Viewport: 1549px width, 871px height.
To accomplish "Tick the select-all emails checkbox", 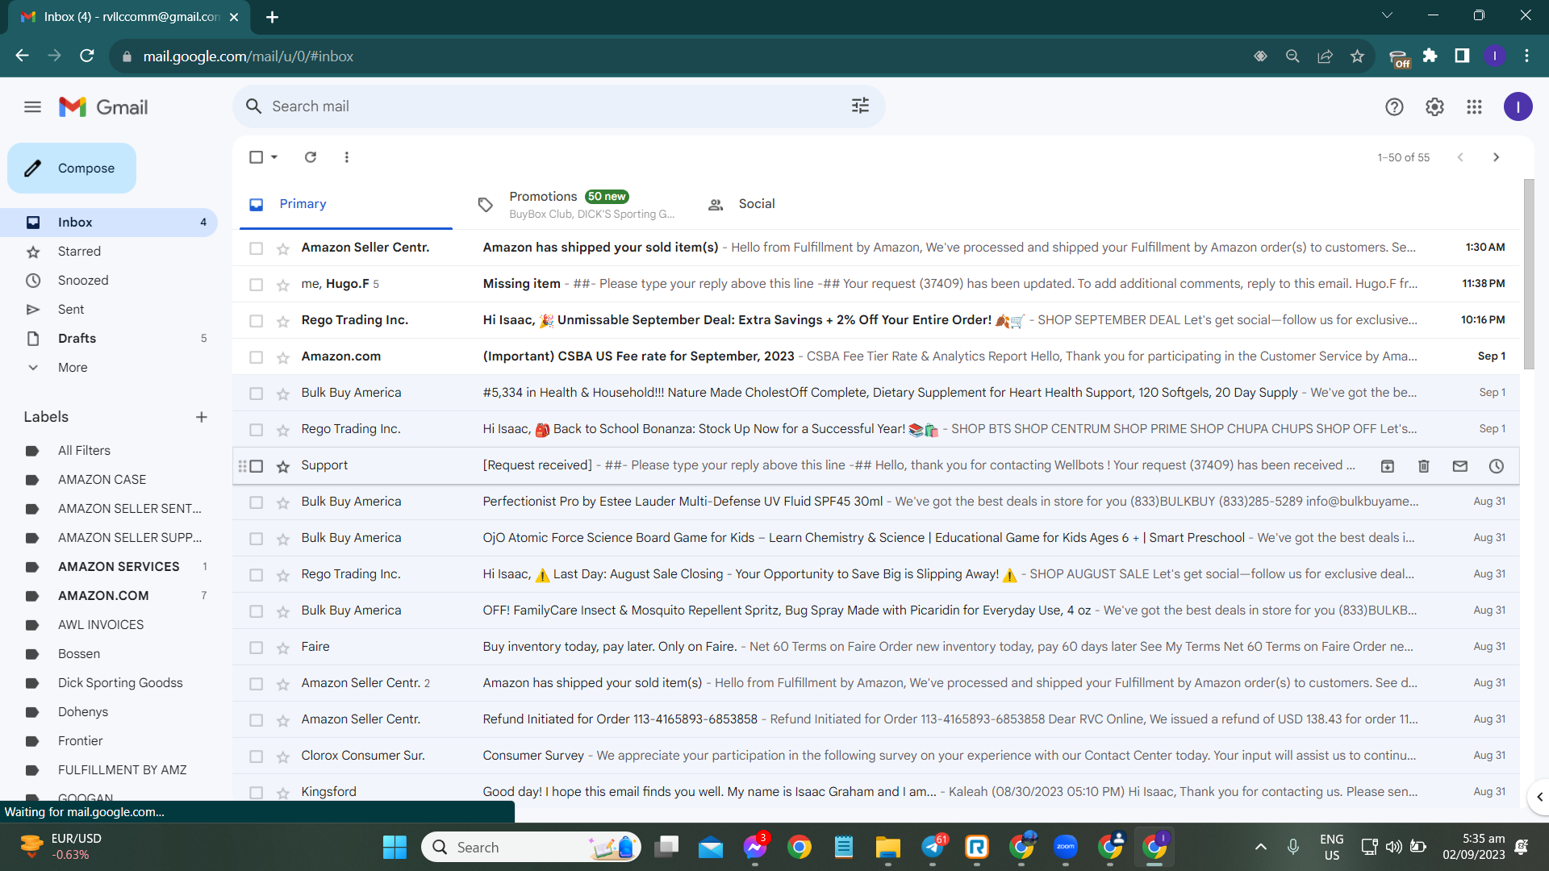I will (257, 157).
